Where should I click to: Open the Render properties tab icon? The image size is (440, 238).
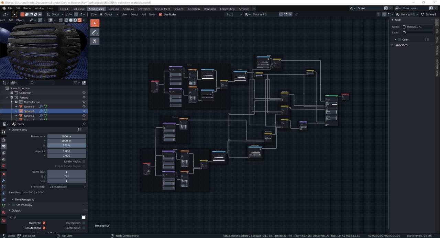4,140
